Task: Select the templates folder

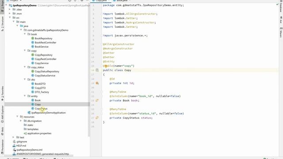Action: 33,129
